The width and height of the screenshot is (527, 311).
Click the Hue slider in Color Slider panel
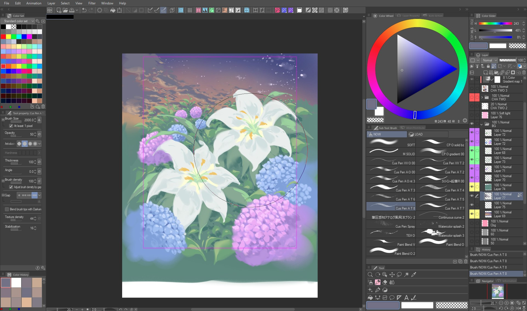coord(495,24)
